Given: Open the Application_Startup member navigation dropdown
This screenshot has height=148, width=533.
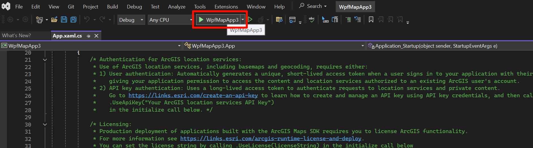Looking at the screenshot, I should pyautogui.click(x=449, y=46).
